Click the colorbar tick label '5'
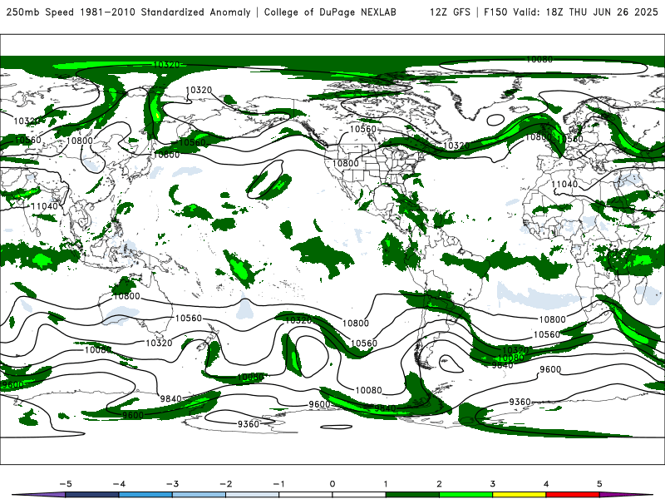The height and width of the screenshot is (499, 665). pyautogui.click(x=599, y=484)
